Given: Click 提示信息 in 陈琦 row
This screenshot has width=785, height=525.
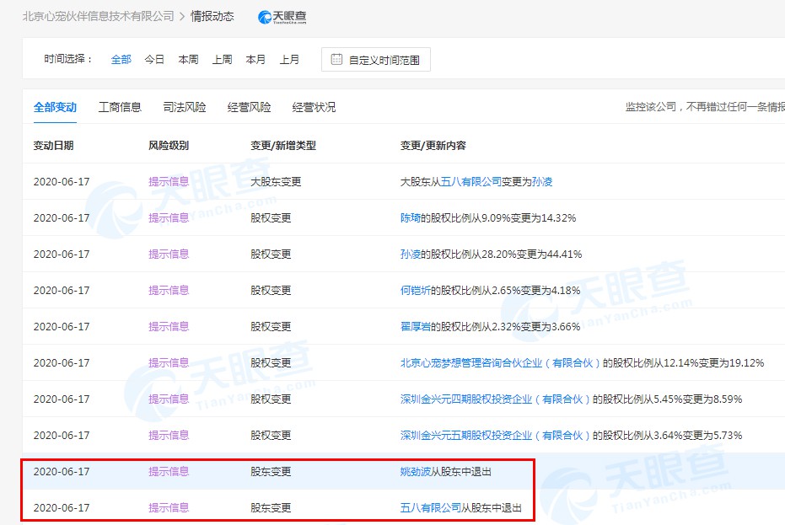Looking at the screenshot, I should [169, 218].
